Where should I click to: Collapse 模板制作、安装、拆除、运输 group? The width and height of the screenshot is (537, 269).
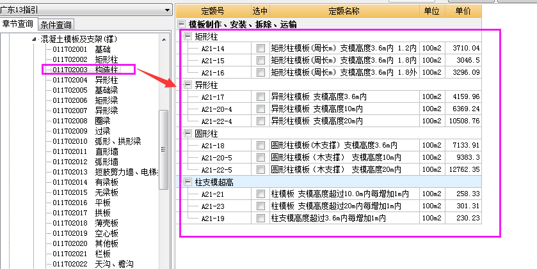coord(182,24)
